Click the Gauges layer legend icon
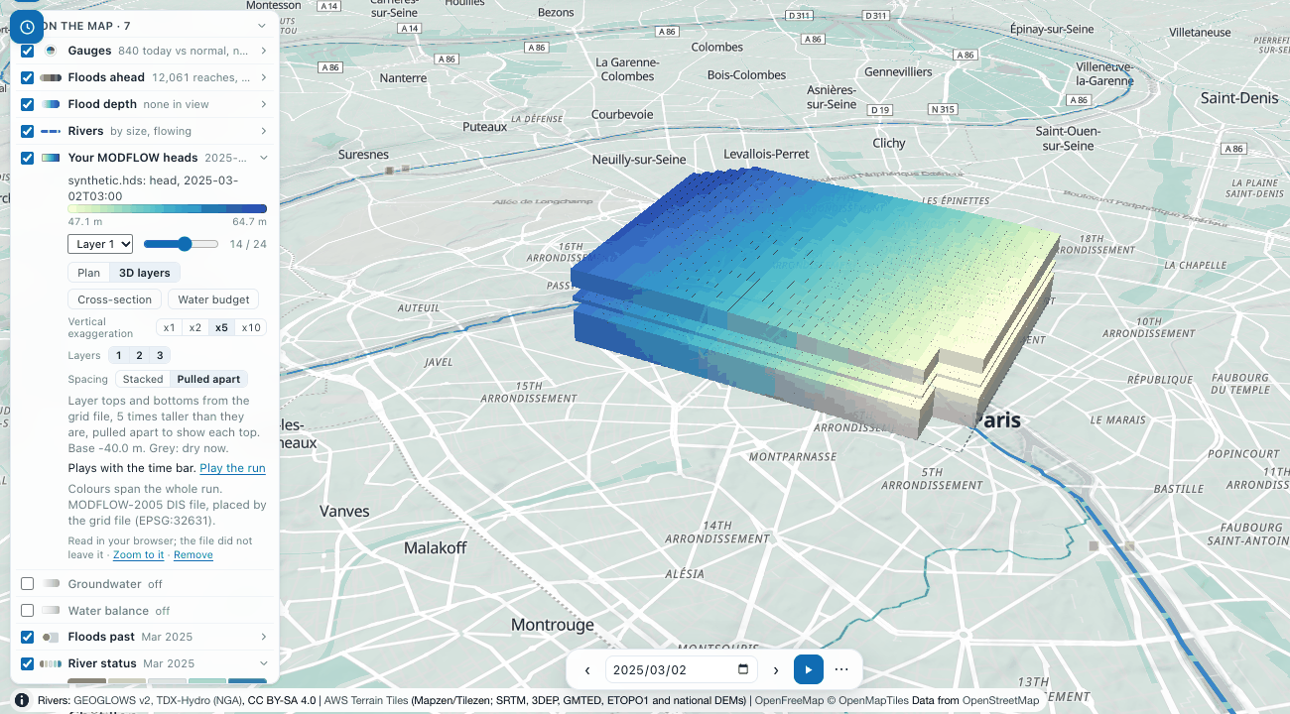The height and width of the screenshot is (714, 1290). click(50, 51)
